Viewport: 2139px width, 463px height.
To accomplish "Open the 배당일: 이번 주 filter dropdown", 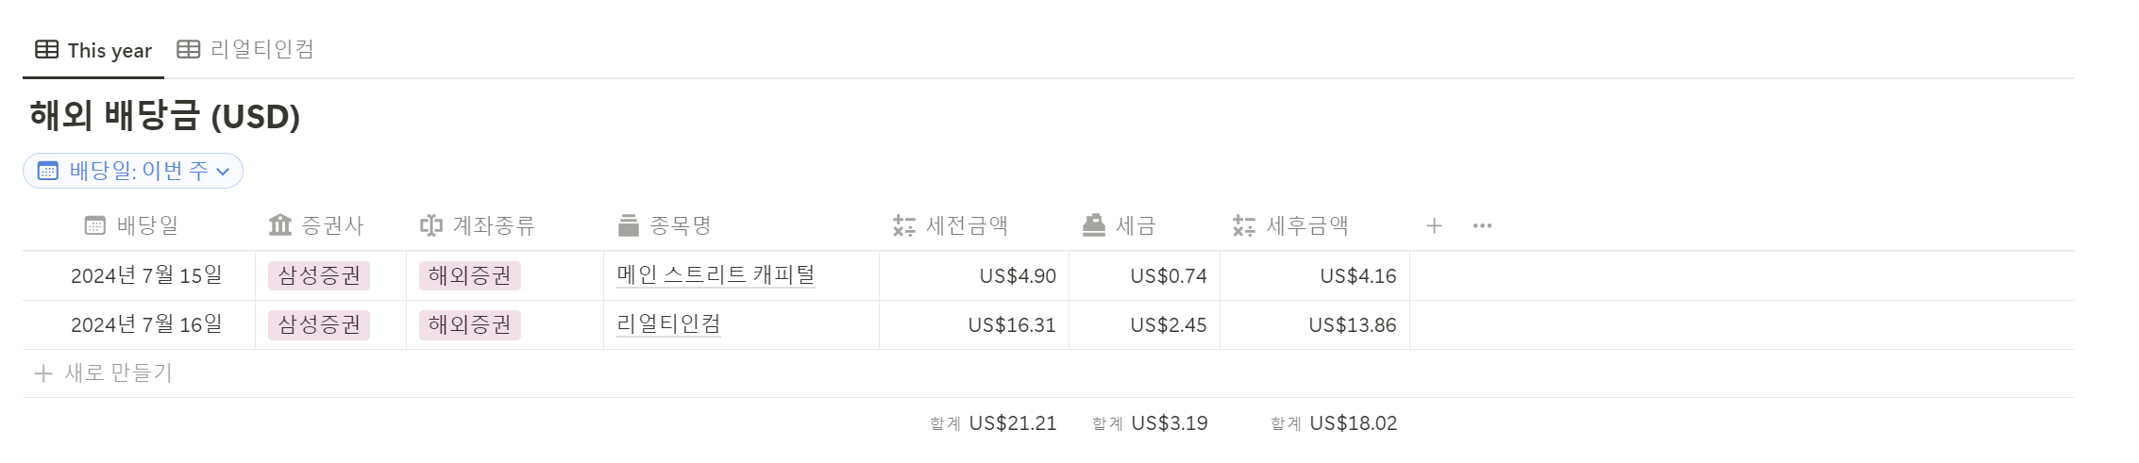I will 133,171.
